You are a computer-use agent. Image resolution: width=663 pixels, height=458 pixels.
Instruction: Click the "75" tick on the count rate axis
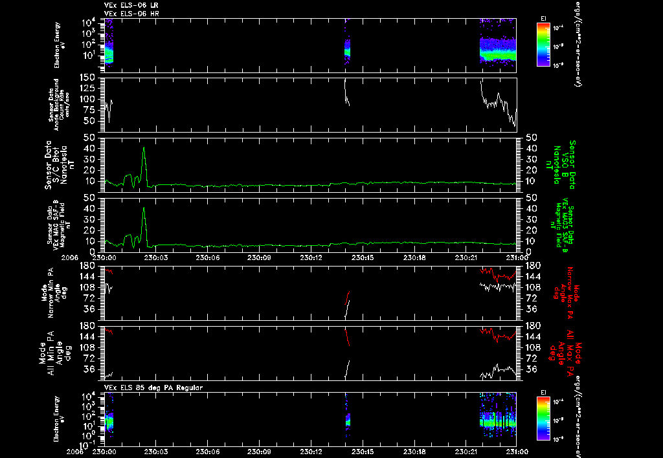(x=89, y=111)
